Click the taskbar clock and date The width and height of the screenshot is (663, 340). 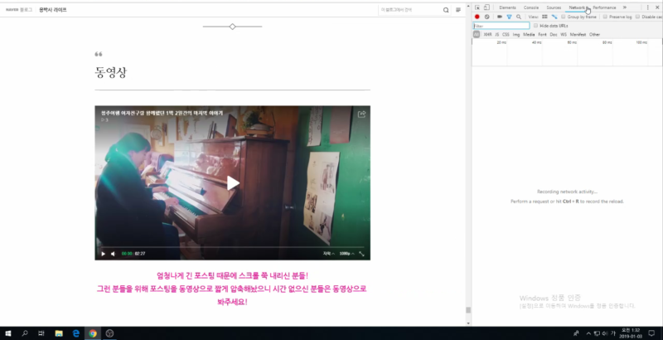click(630, 333)
